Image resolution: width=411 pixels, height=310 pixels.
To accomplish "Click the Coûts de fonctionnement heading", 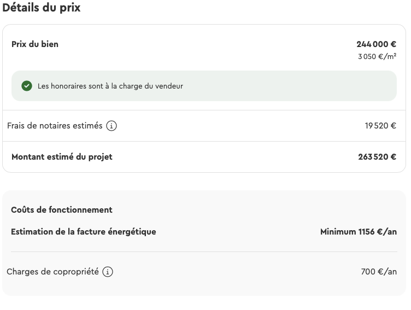I will click(x=62, y=210).
